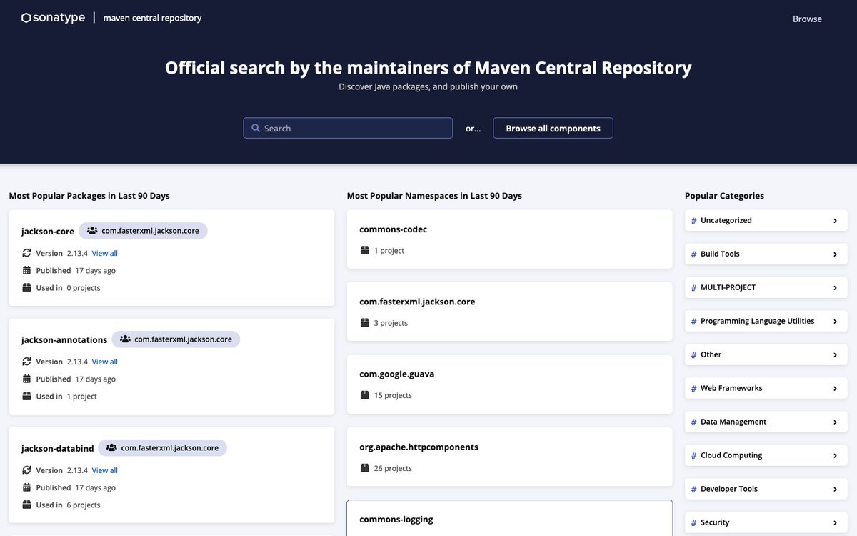Click the calendar icon in jackson-databind card

point(26,487)
